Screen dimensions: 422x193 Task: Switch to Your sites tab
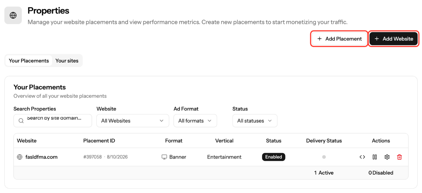[x=67, y=61]
